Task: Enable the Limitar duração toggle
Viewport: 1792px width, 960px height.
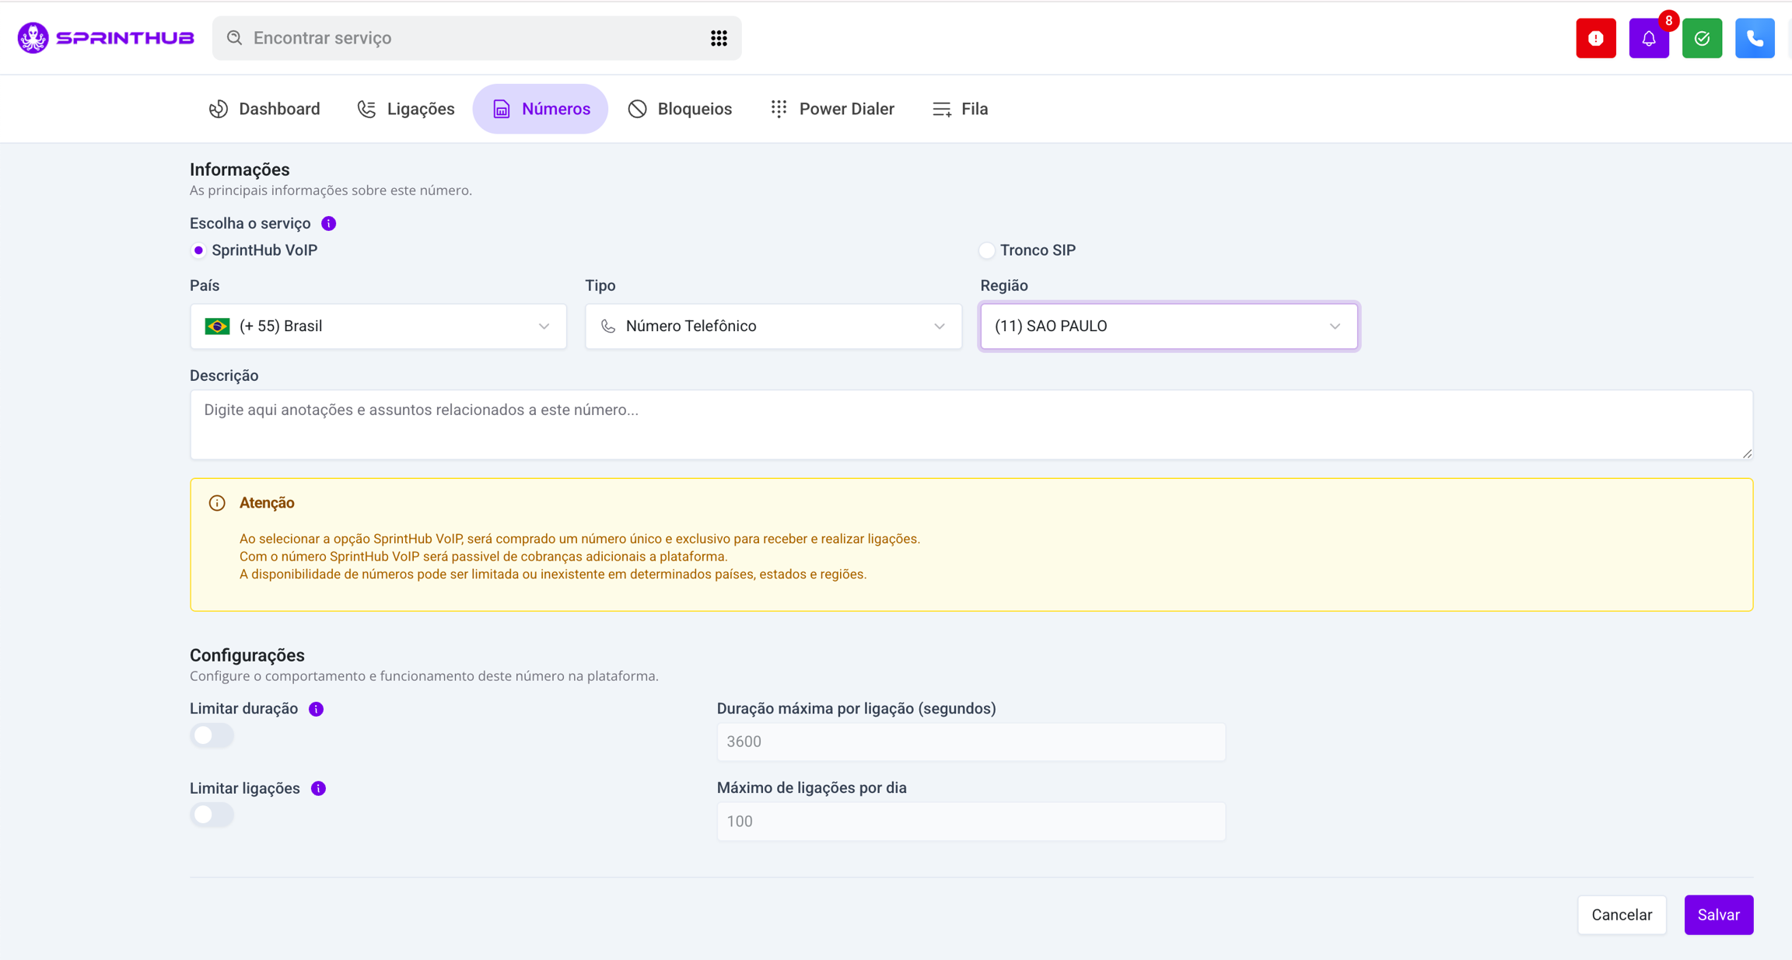Action: point(212,735)
